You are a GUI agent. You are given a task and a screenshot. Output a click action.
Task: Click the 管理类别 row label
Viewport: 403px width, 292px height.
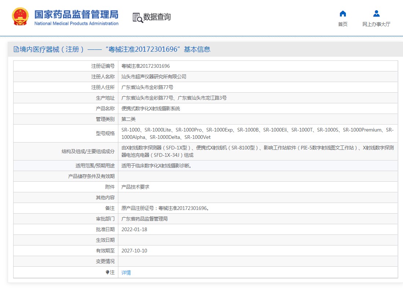(105, 119)
